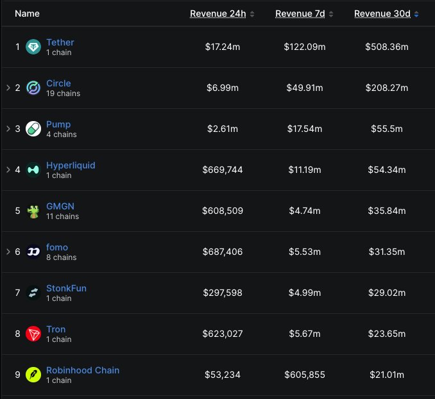This screenshot has height=399, width=435.
Task: Select StonkFun's $297,598 value
Action: coord(223,293)
